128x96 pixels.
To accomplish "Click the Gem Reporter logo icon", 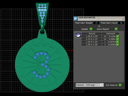I will tap(75, 18).
